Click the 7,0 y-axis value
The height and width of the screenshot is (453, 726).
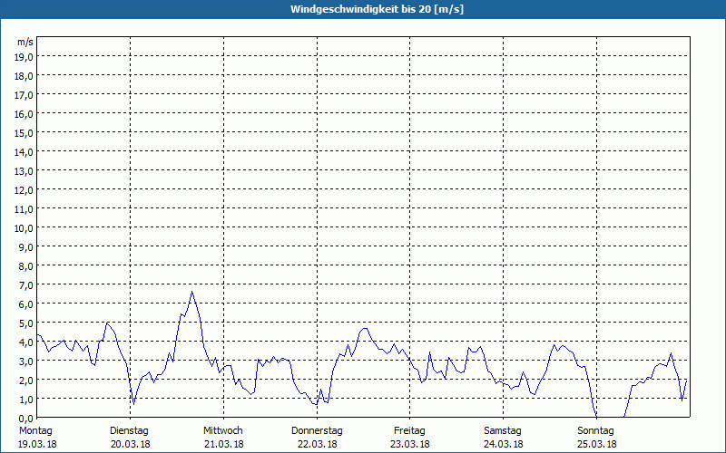25,284
